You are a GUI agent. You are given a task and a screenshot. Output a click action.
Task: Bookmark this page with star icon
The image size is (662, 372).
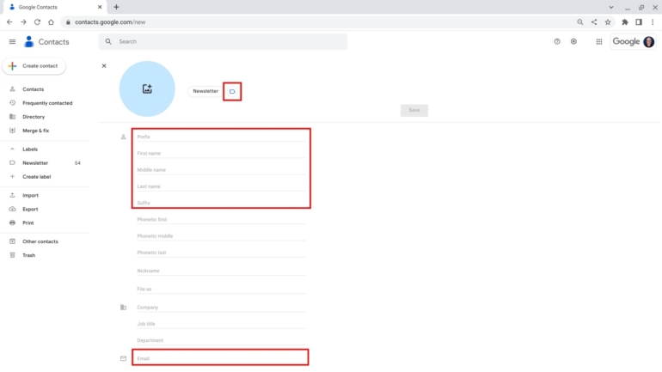[608, 22]
